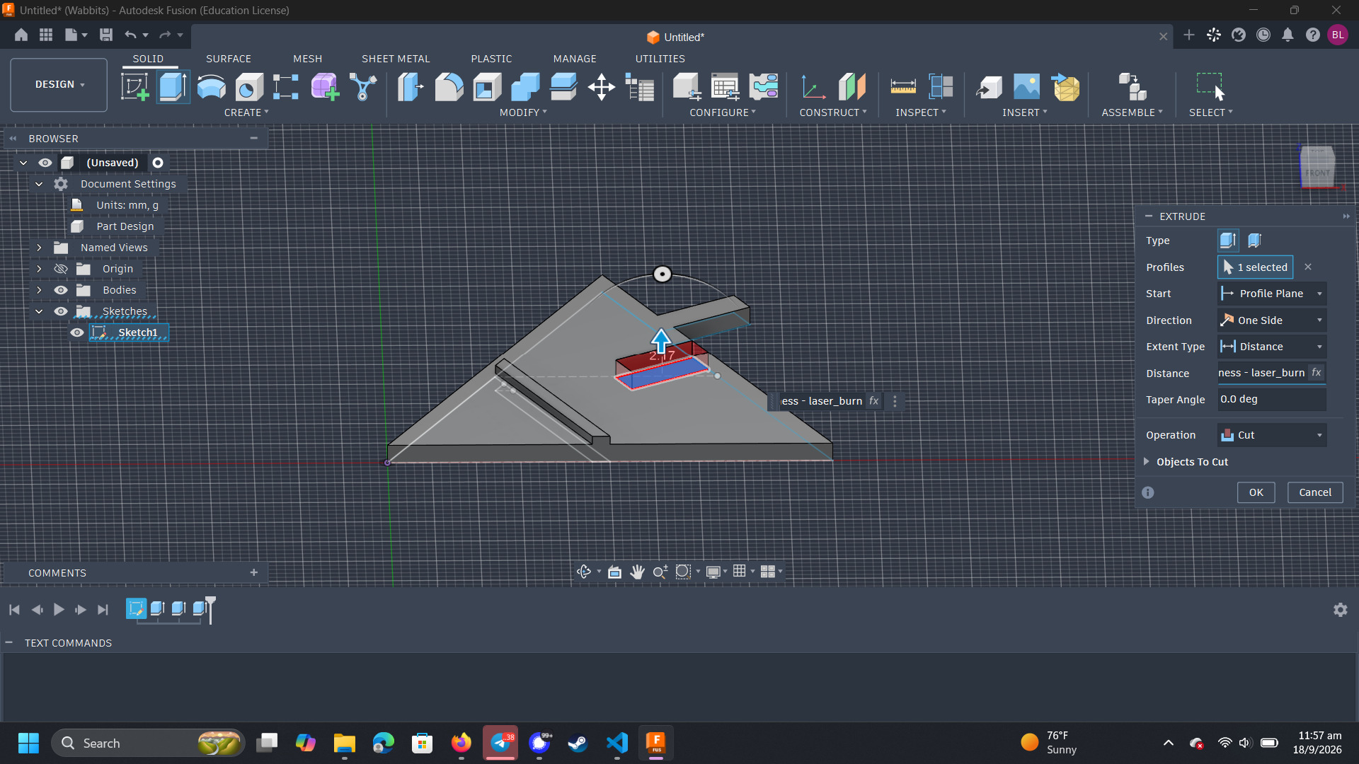Open the DESIGN workspace dropdown
The height and width of the screenshot is (764, 1359).
click(59, 84)
